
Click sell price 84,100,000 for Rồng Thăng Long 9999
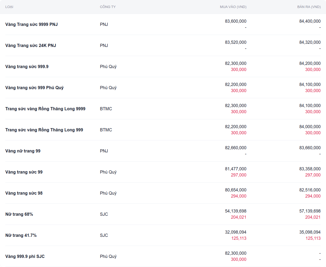(310, 105)
